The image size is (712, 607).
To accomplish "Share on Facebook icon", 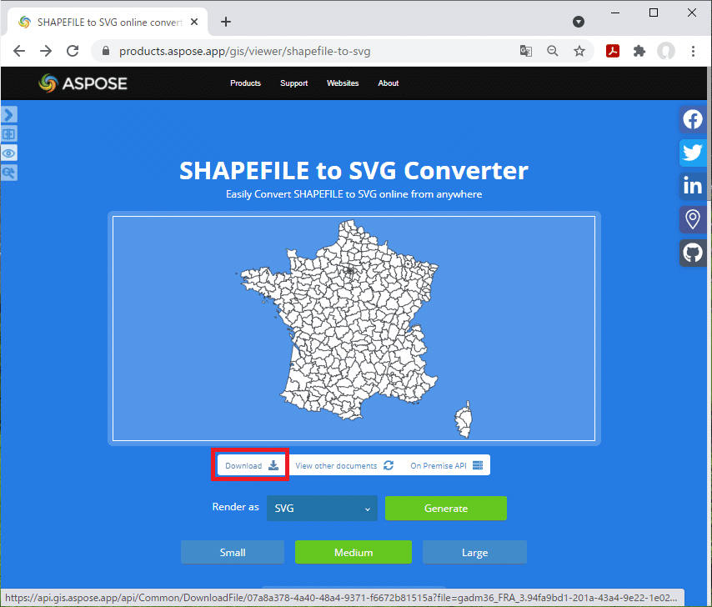I will 693,120.
